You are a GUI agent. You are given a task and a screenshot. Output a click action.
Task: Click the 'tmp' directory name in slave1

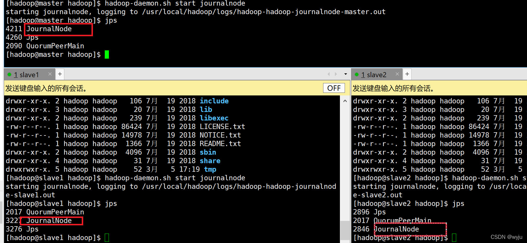[210, 169]
